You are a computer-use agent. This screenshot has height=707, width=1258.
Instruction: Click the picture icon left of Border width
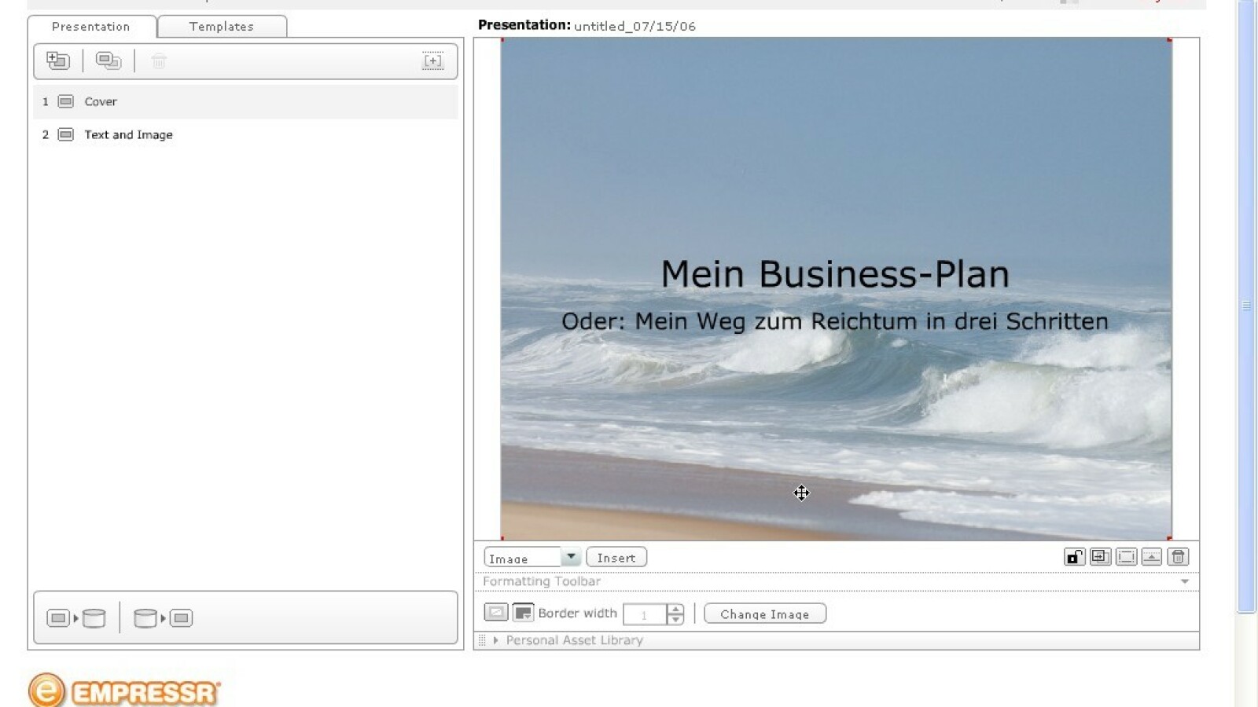click(495, 613)
